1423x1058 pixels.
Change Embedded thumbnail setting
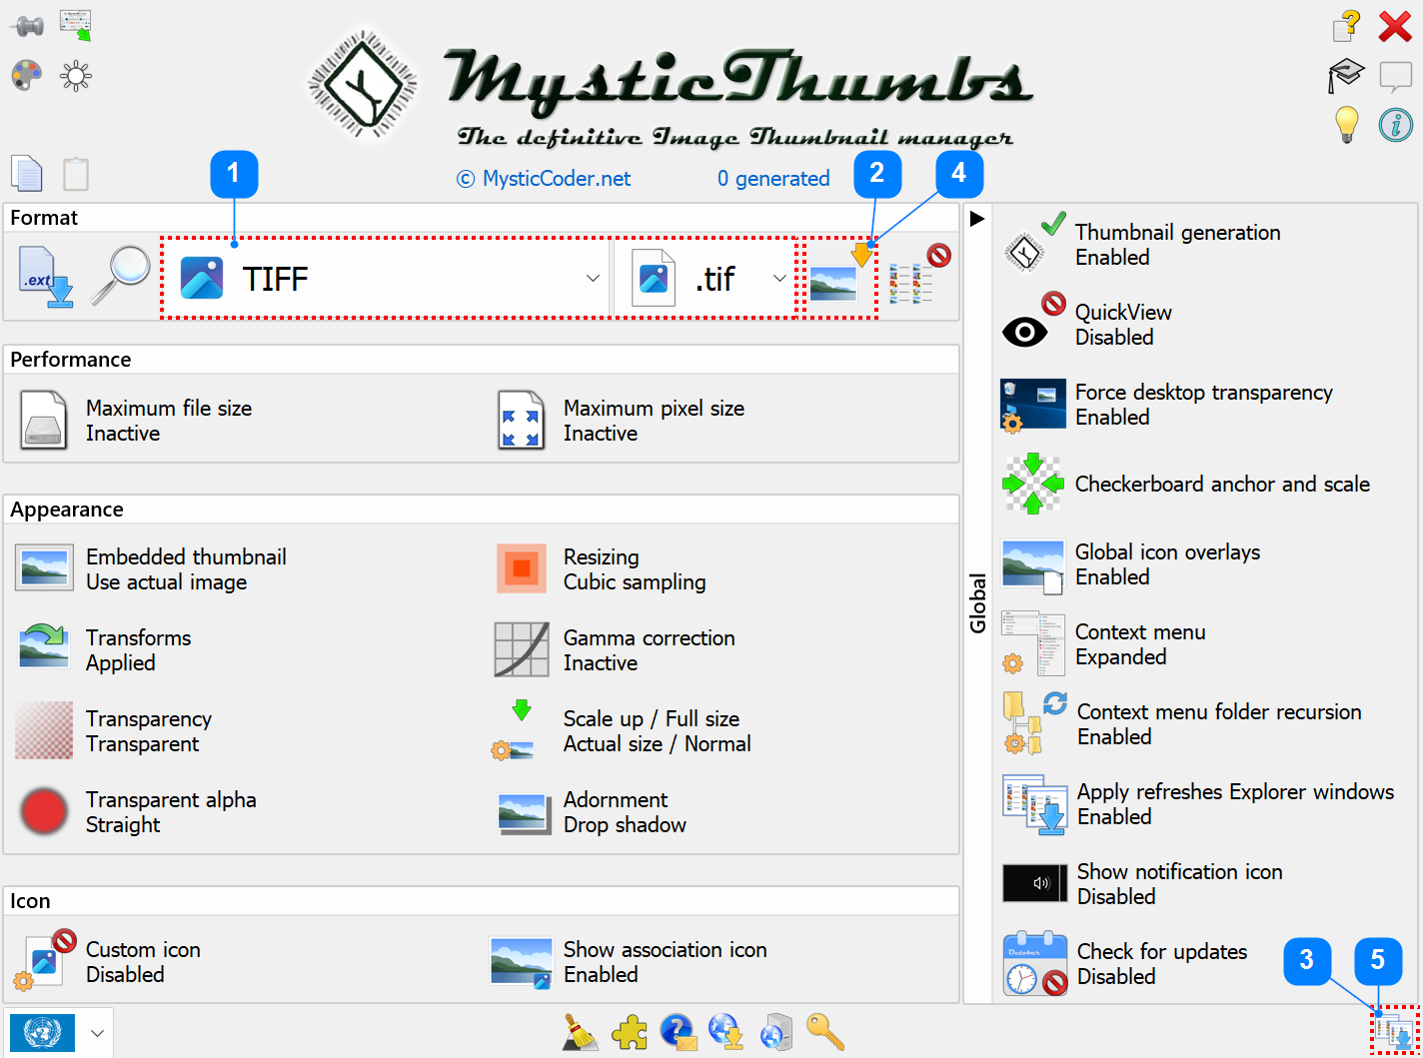[151, 569]
